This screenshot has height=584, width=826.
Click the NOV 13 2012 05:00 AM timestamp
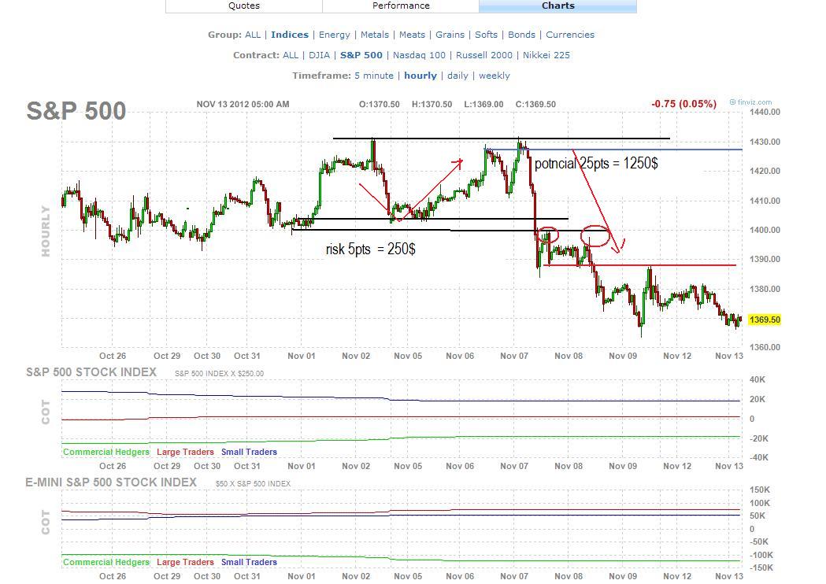pos(243,104)
